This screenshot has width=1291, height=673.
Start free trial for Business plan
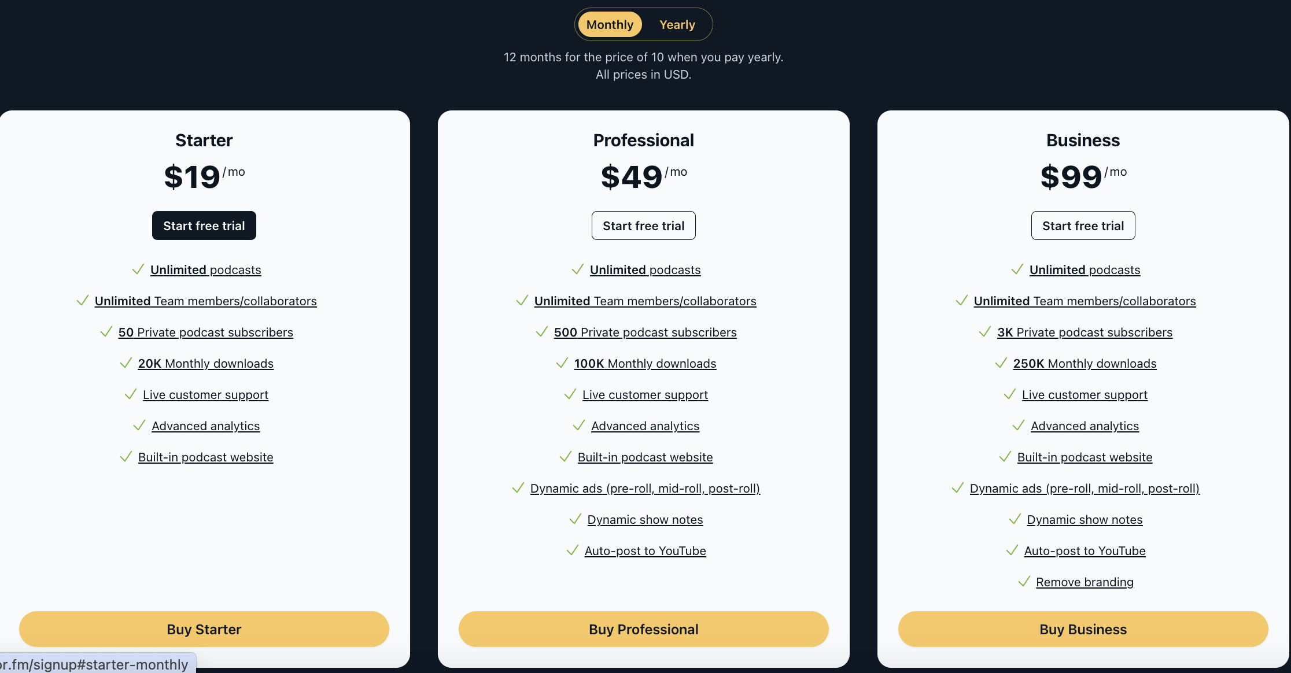coord(1083,225)
